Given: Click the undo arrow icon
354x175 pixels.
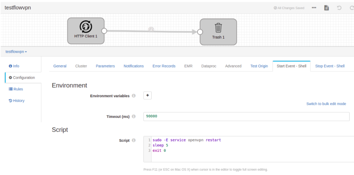Looking at the screenshot, I should (339, 8).
